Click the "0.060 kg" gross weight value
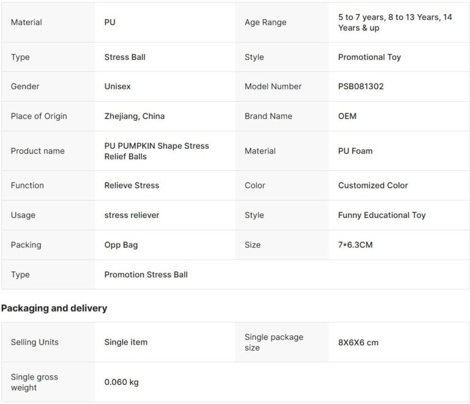This screenshot has height=404, width=470. tap(121, 382)
